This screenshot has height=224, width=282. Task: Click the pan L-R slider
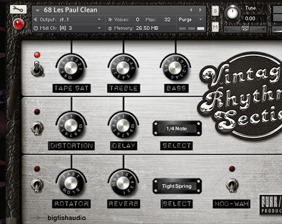(245, 29)
